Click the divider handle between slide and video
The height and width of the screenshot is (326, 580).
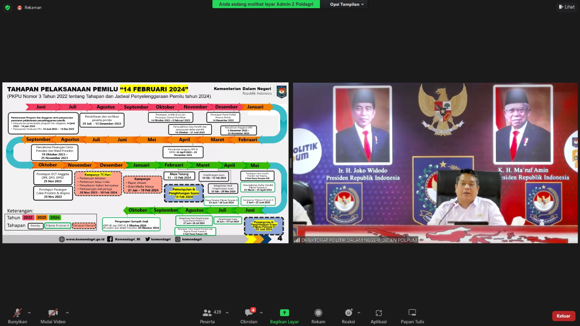pyautogui.click(x=290, y=163)
